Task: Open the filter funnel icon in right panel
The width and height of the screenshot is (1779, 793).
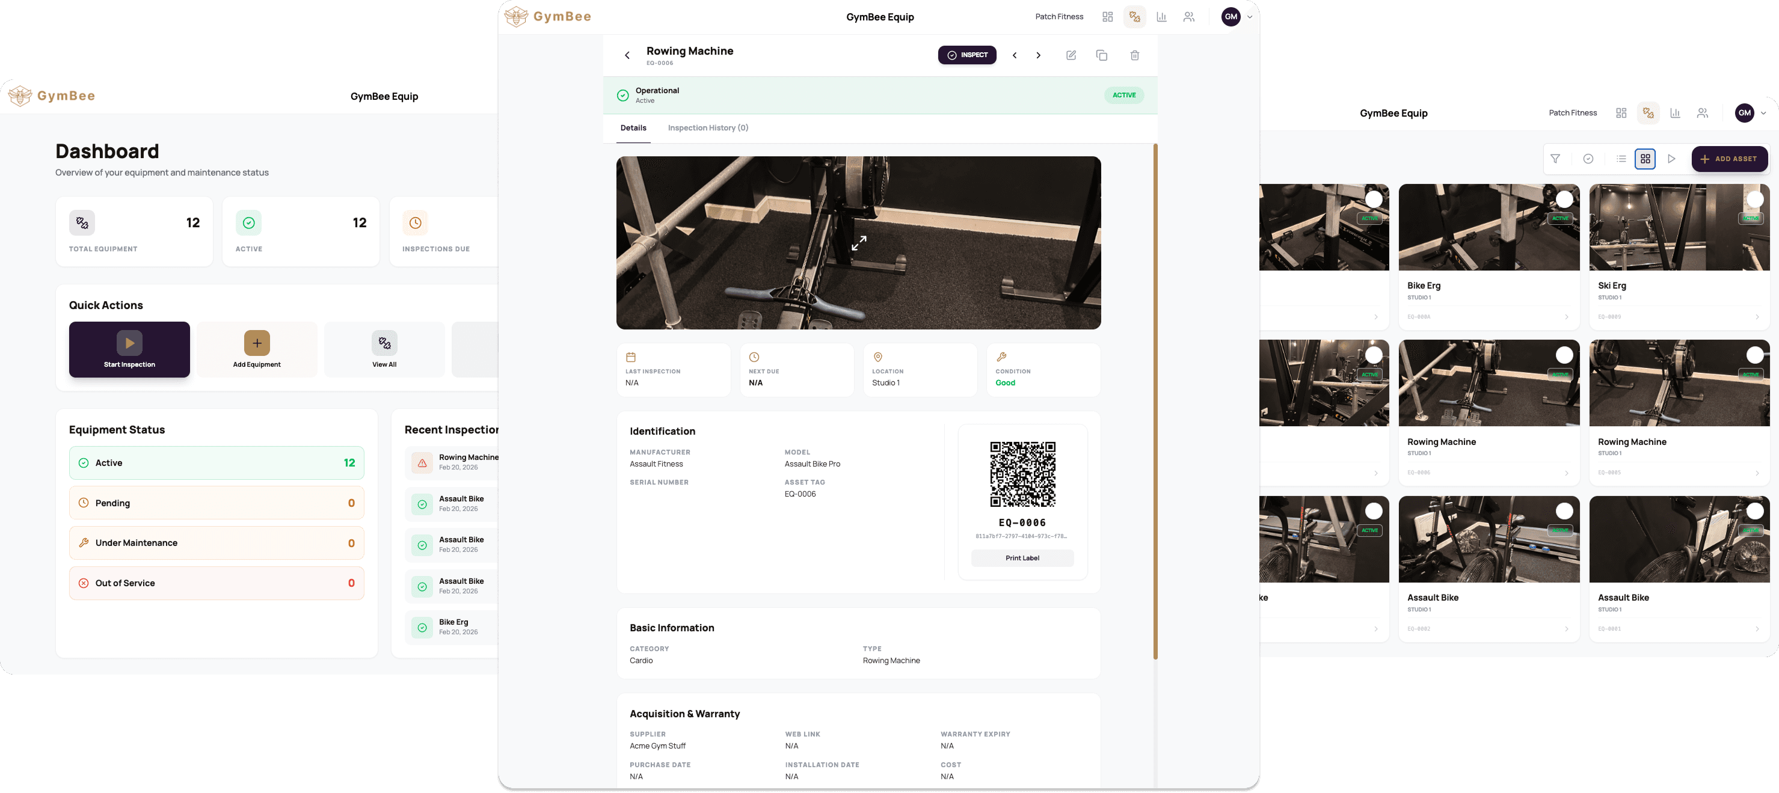Action: pyautogui.click(x=1555, y=159)
